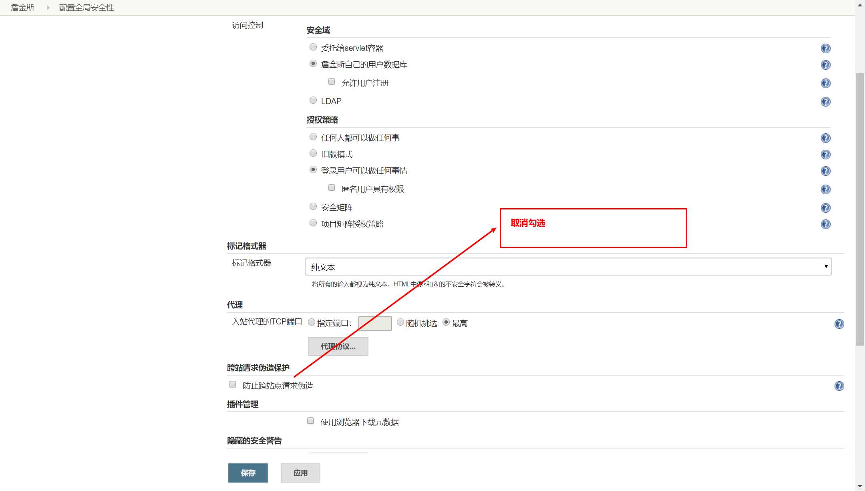Click 跨站请求伪造保护 section heading
This screenshot has width=865, height=491.
click(x=258, y=368)
